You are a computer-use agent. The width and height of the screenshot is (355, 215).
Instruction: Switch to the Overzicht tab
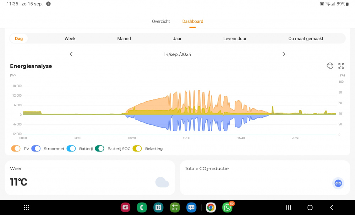(161, 21)
